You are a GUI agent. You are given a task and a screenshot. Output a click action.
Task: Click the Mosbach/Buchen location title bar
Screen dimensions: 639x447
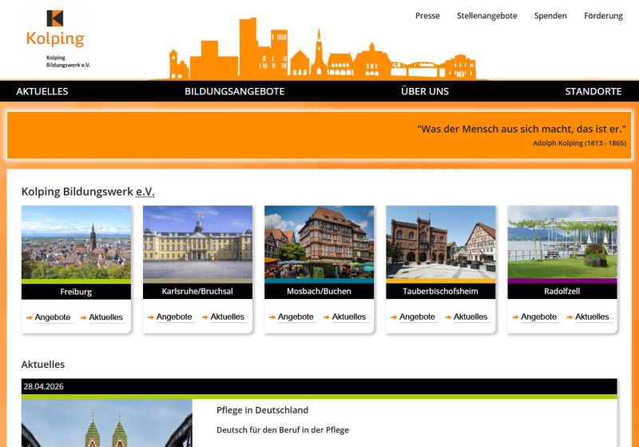point(319,291)
